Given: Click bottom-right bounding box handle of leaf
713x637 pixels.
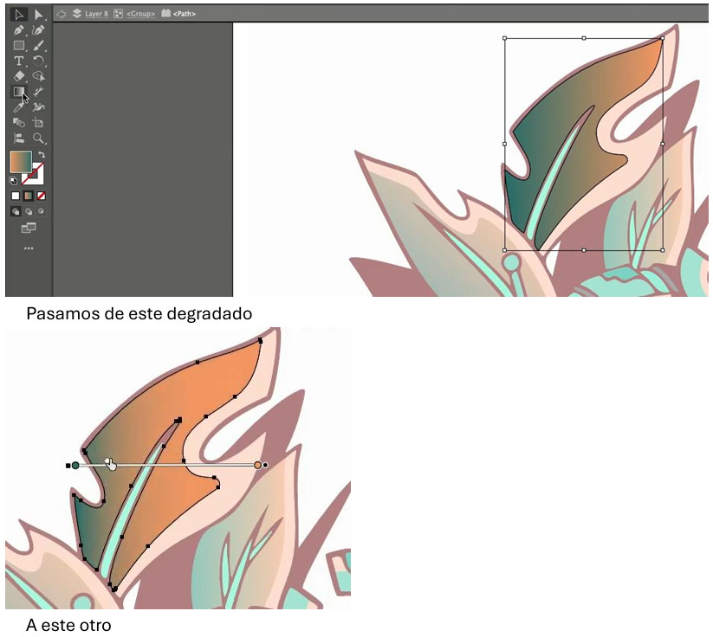Looking at the screenshot, I should click(x=663, y=250).
